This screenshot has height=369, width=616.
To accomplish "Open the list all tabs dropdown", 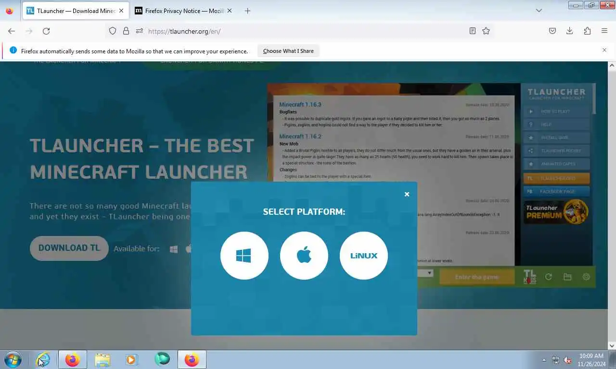I will pyautogui.click(x=539, y=11).
